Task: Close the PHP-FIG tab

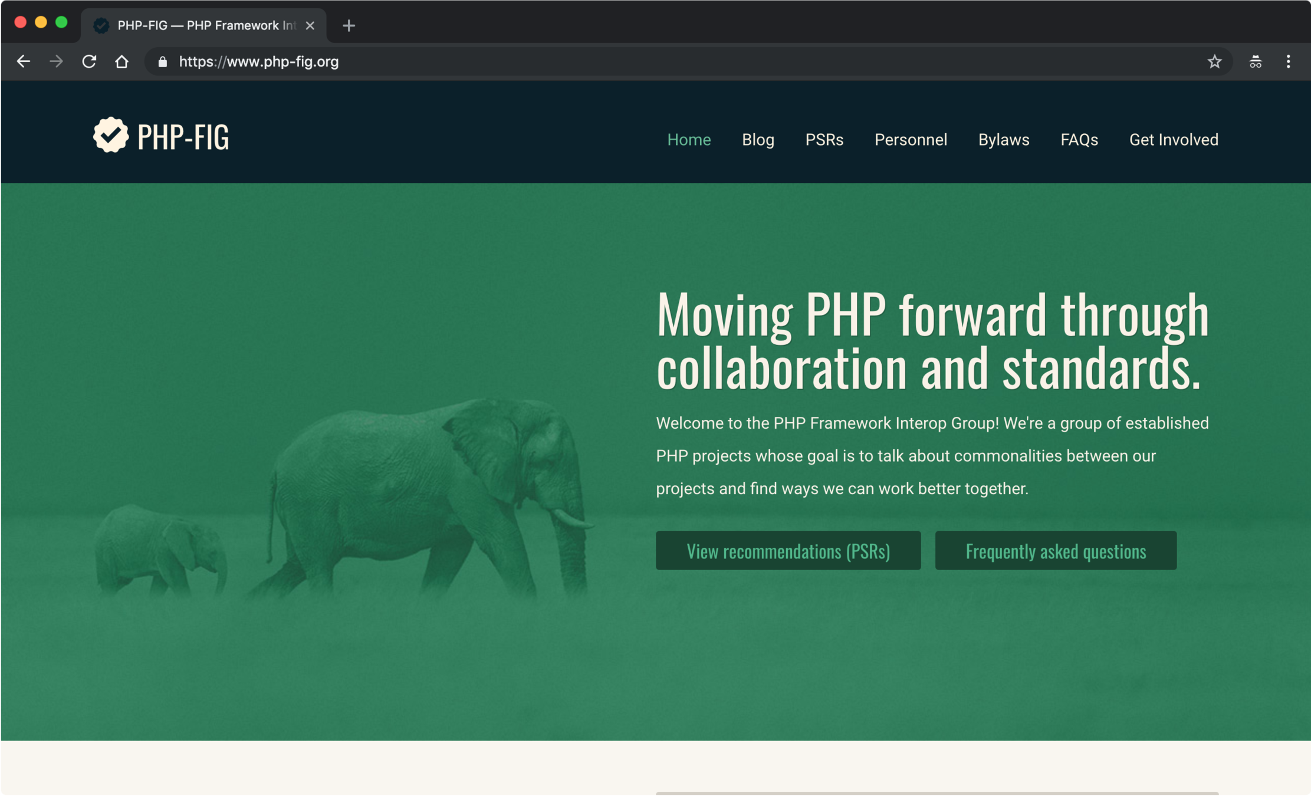Action: click(x=310, y=26)
